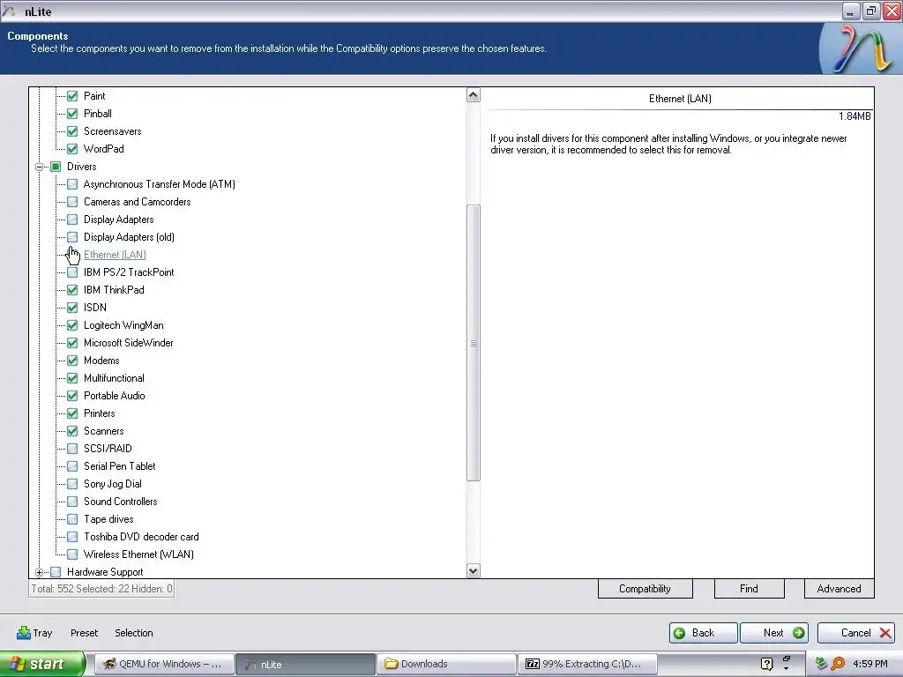Uncheck the IBM ThinkPad checkbox
Image resolution: width=903 pixels, height=677 pixels.
tap(72, 289)
